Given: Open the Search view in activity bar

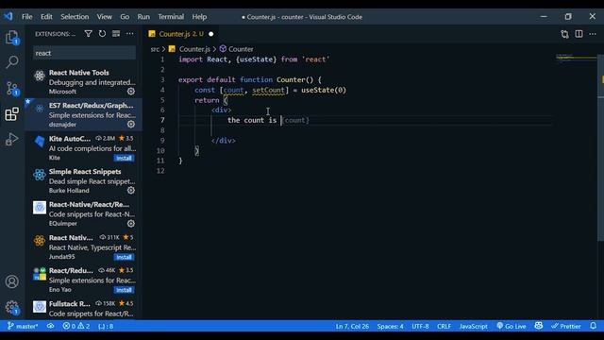Looking at the screenshot, I should click(x=12, y=62).
